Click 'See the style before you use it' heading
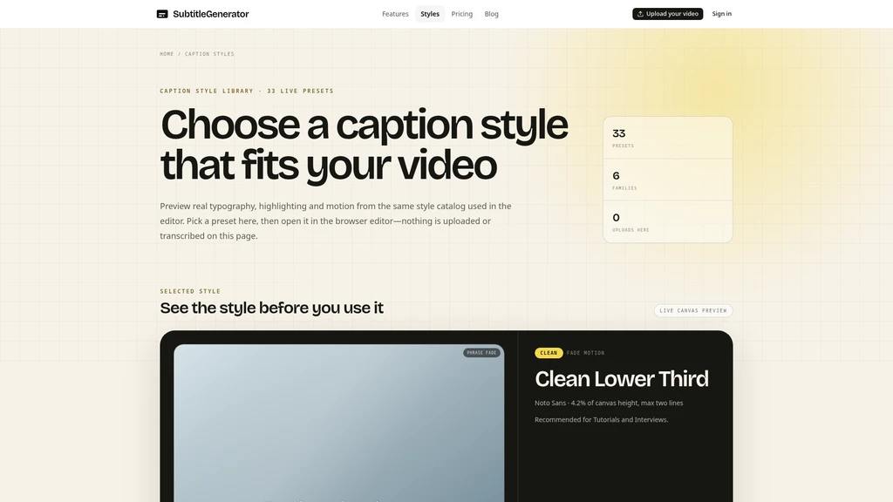The image size is (893, 502). coord(272,308)
